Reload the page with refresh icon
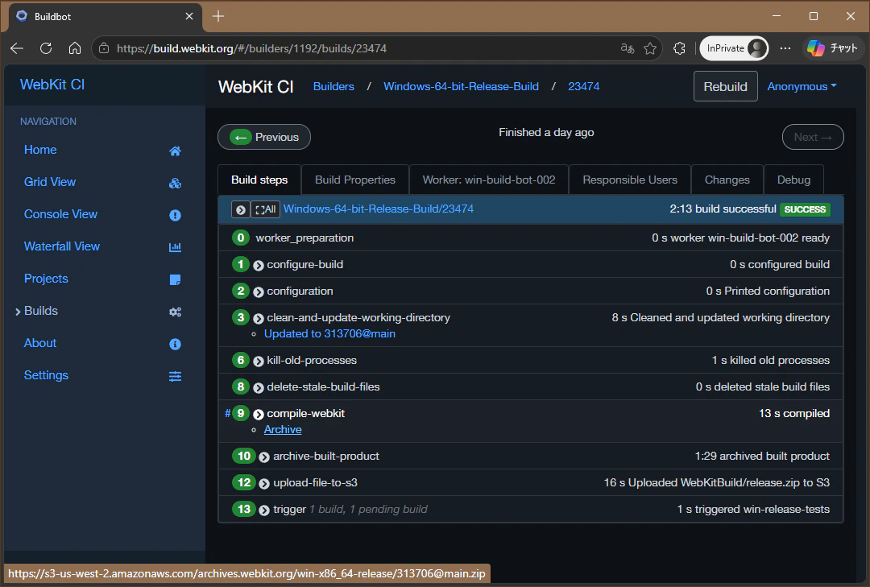The image size is (870, 587). coord(46,48)
